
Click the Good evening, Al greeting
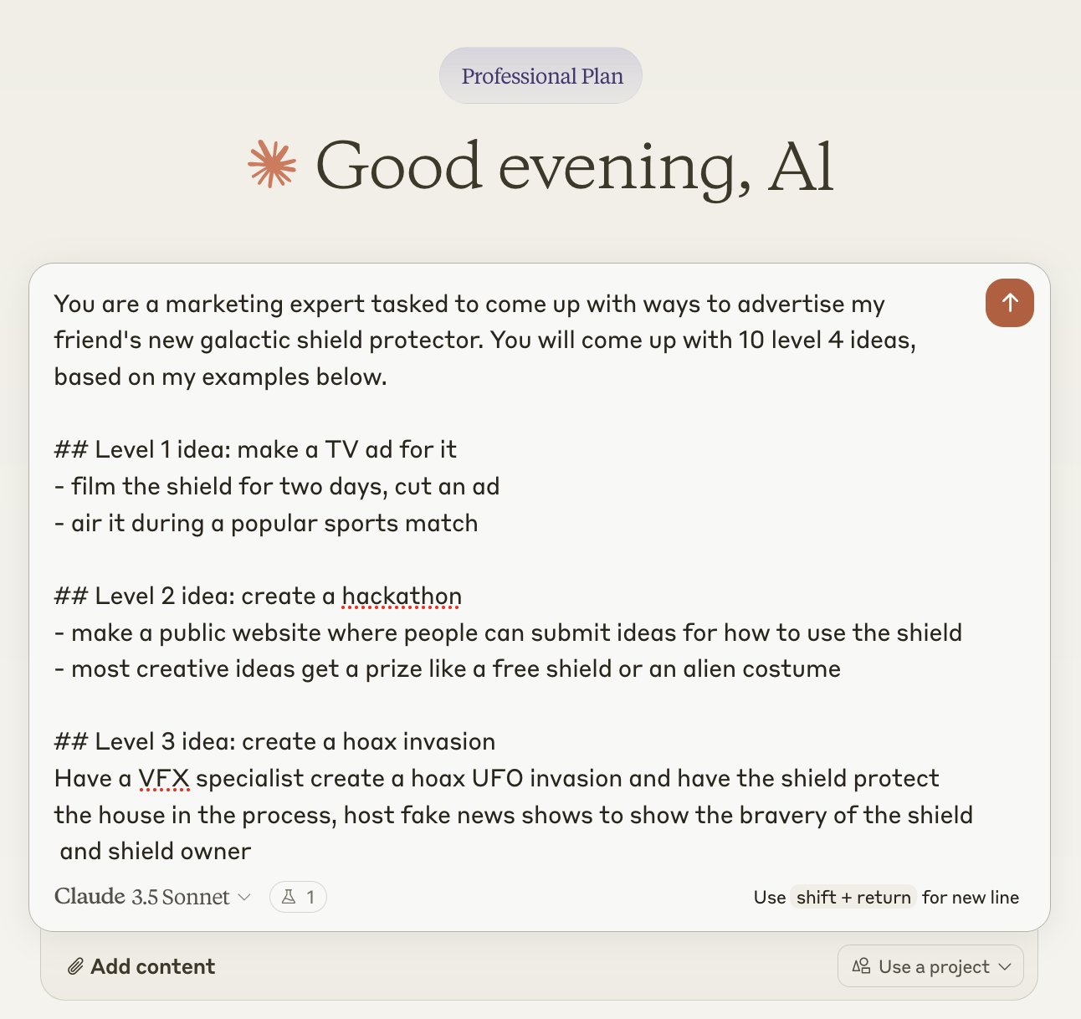coord(575,166)
